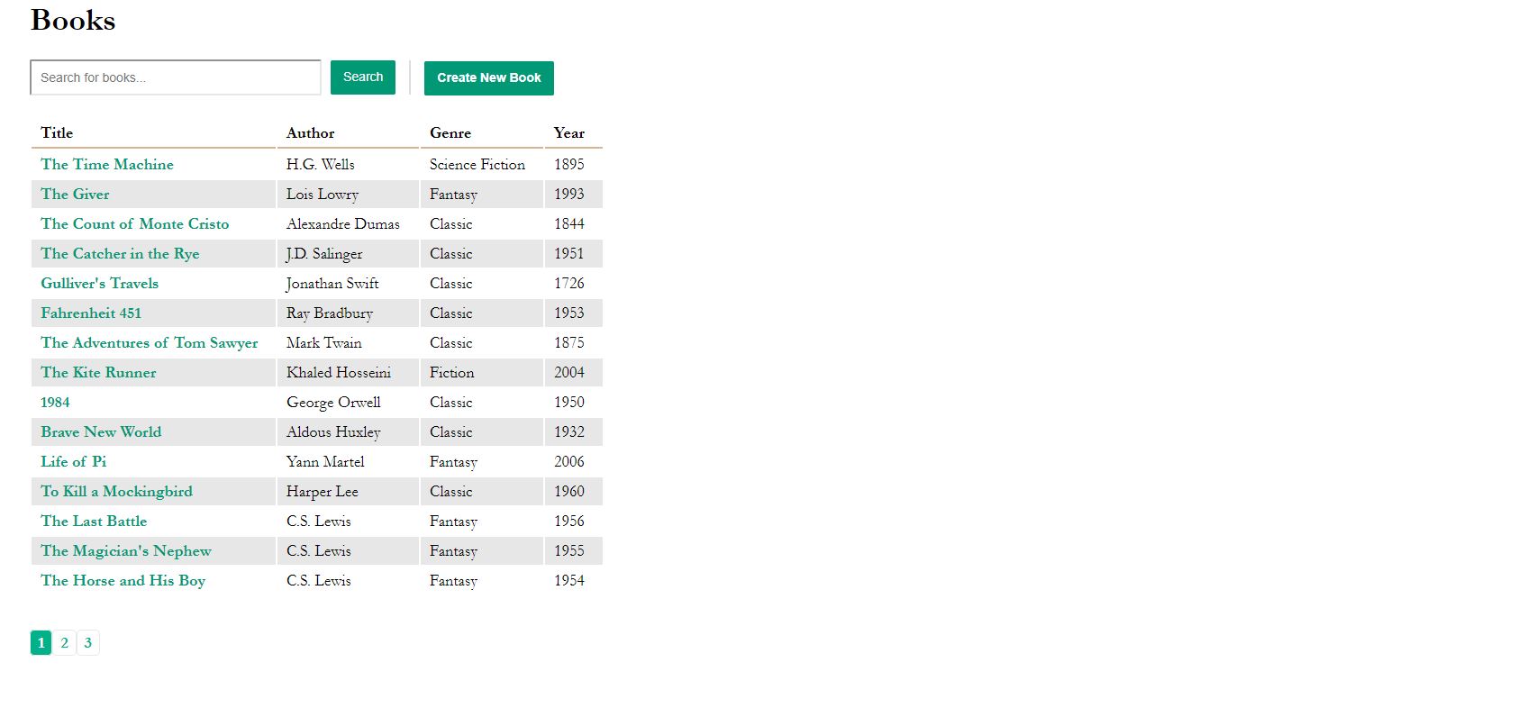The width and height of the screenshot is (1536, 726).
Task: Click the Gulliver's Travels link
Action: click(x=99, y=283)
